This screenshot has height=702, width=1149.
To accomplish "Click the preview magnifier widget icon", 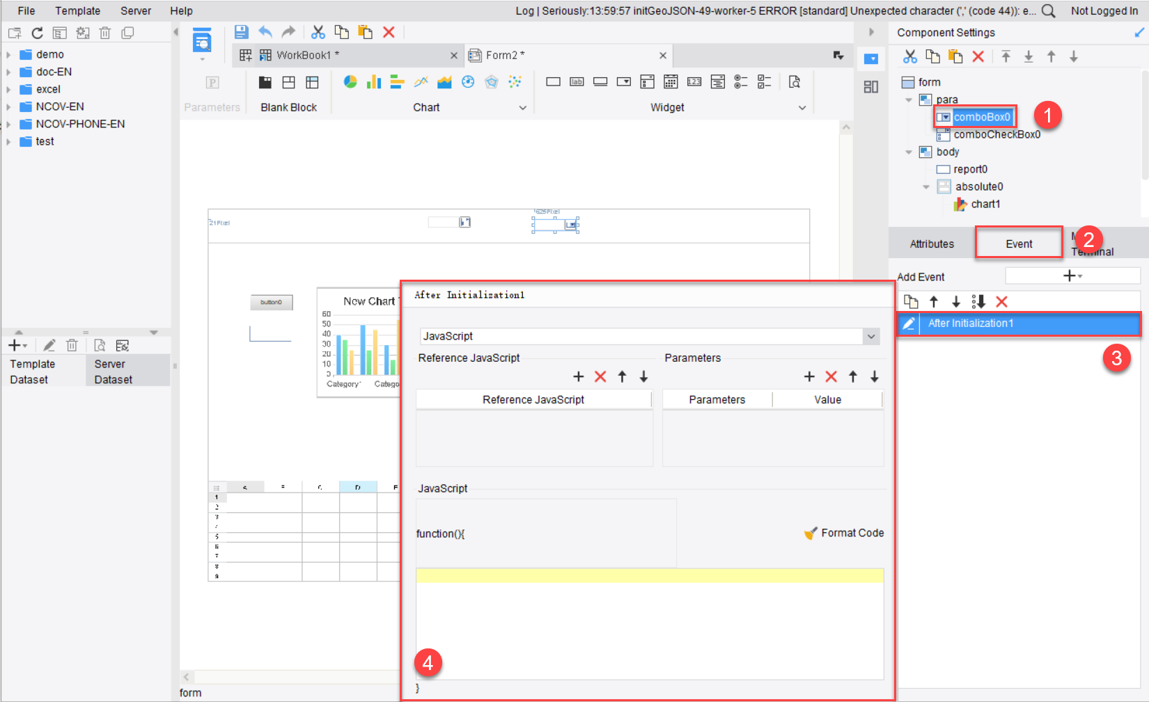I will [795, 82].
